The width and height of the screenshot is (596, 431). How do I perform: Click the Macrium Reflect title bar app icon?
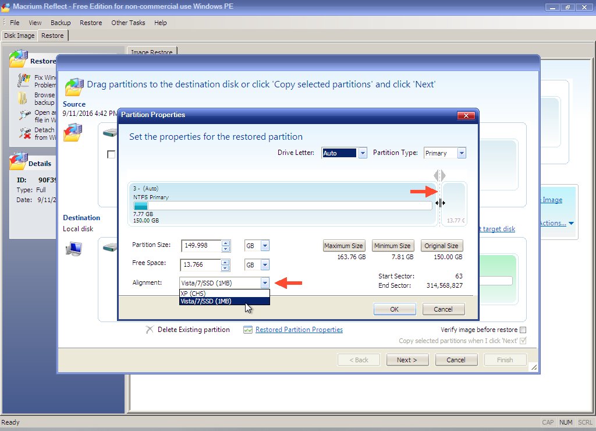click(6, 8)
